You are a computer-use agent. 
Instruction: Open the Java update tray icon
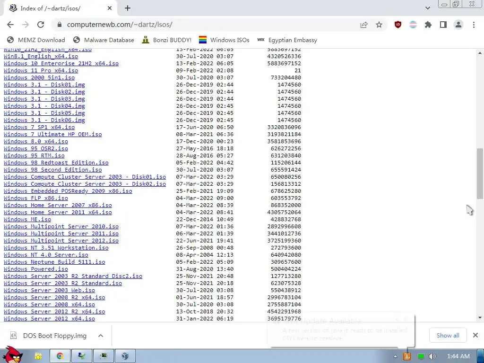[x=407, y=356]
